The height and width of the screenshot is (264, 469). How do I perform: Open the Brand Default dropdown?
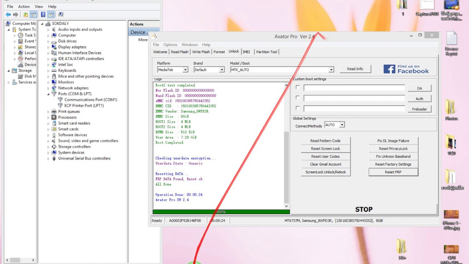coord(222,70)
